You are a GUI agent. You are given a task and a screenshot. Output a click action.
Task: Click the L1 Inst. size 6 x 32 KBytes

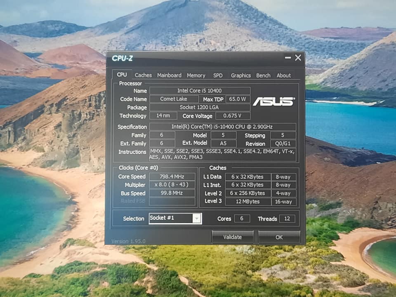tap(248, 185)
